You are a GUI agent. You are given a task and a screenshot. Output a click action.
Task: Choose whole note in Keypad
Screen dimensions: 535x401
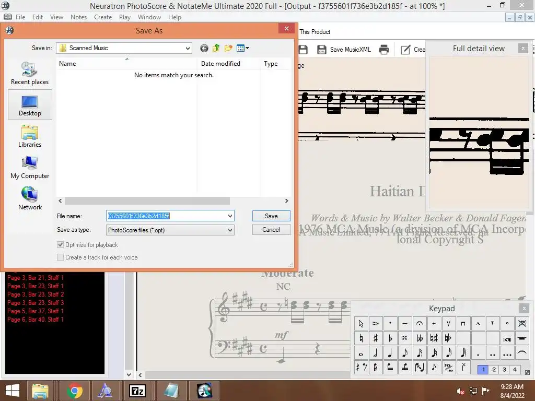pyautogui.click(x=360, y=353)
